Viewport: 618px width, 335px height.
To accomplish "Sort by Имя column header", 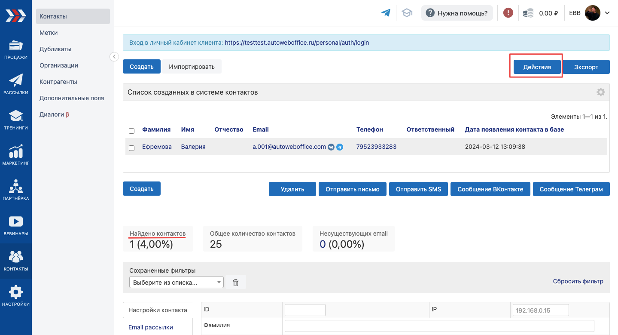I will pos(188,129).
